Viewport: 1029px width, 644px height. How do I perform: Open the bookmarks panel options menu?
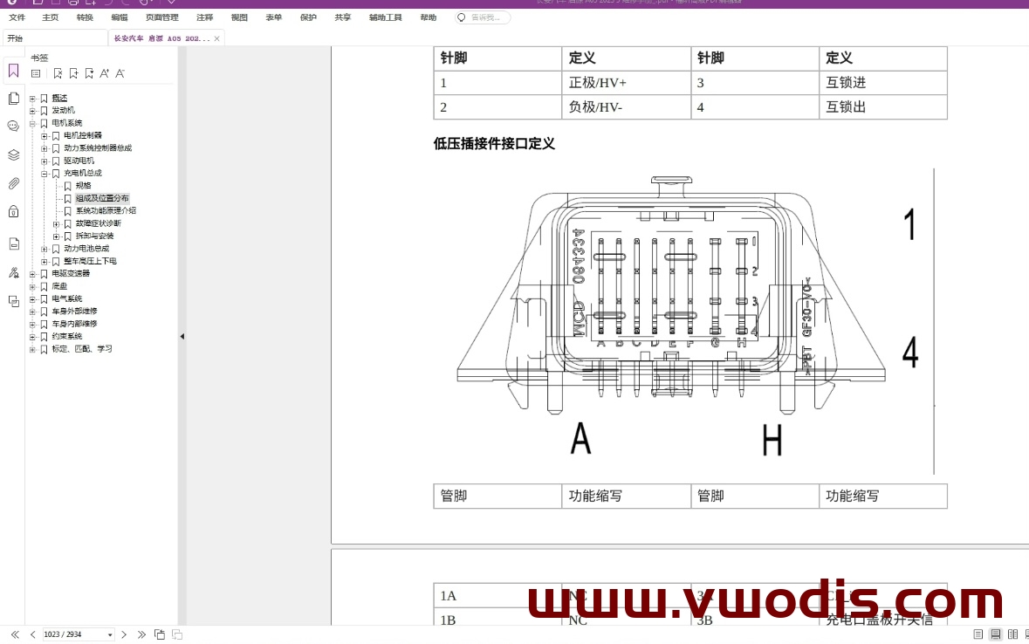[x=34, y=73]
